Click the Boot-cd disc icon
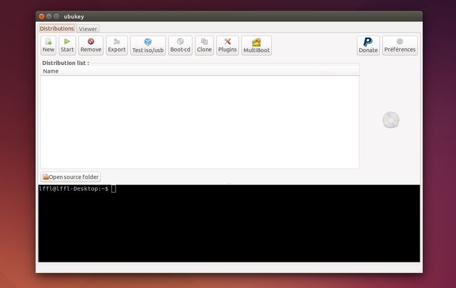This screenshot has height=288, width=456. click(180, 42)
